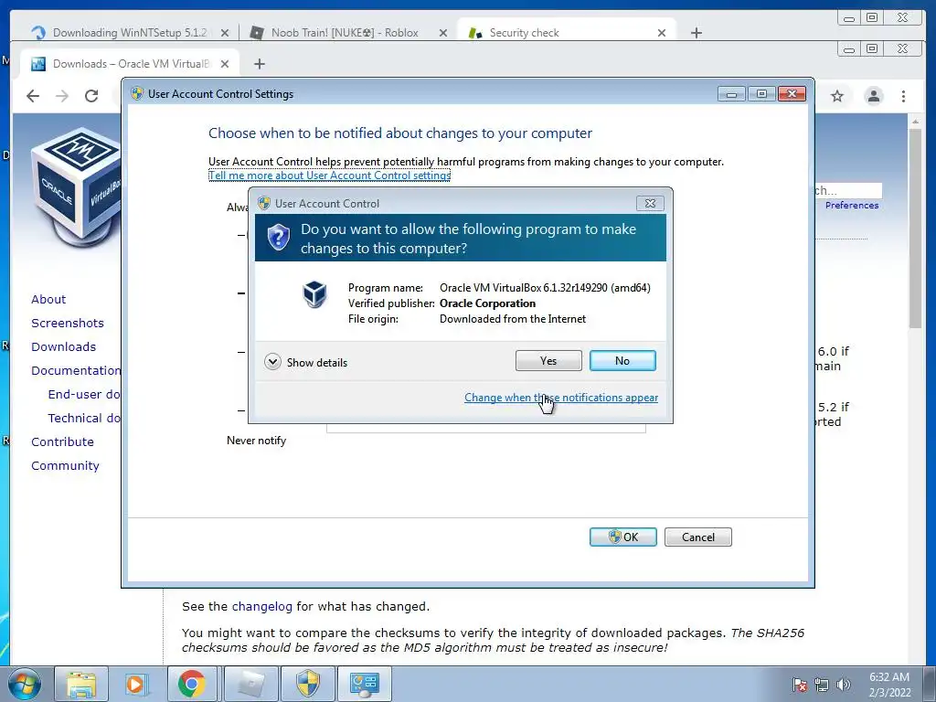Reload the VirtualBox page
Screen dimensions: 936x702
(91, 95)
